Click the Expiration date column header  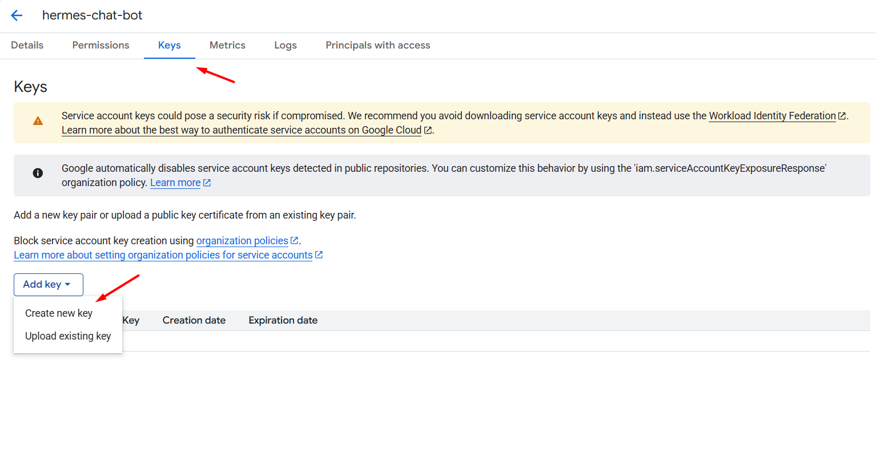(x=283, y=321)
